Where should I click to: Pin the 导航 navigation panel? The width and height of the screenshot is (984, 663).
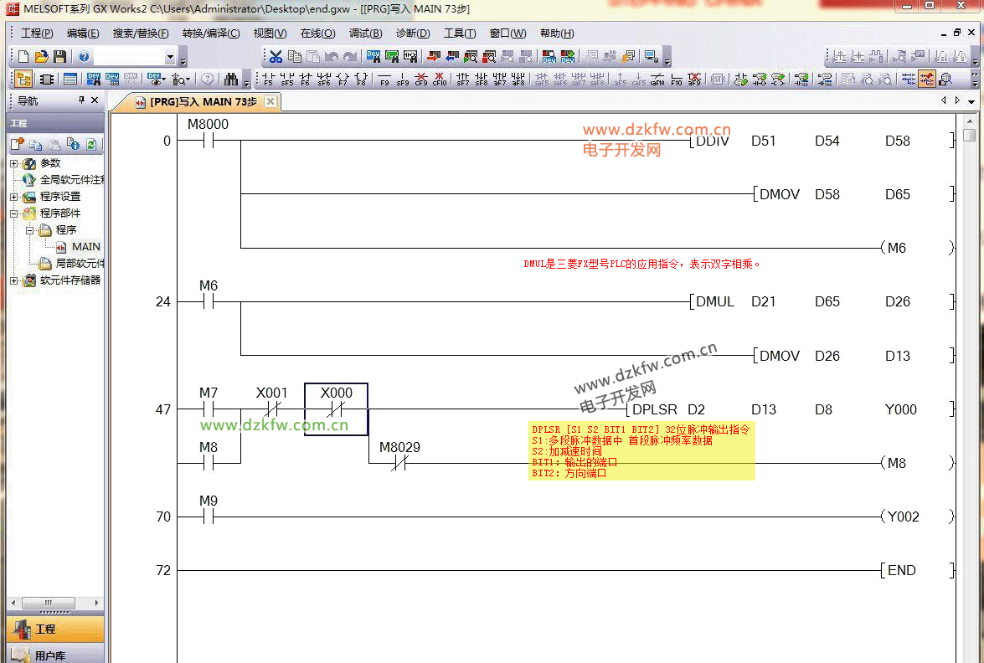[x=81, y=100]
